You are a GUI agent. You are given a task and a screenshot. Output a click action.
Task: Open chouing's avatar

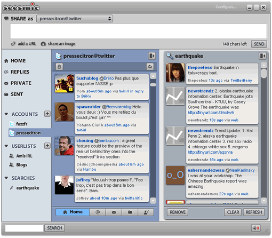pyautogui.click(x=64, y=146)
